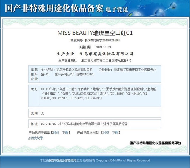Click the filing date 2019-10-29
Screen dimensions: 190x168
click(103, 47)
